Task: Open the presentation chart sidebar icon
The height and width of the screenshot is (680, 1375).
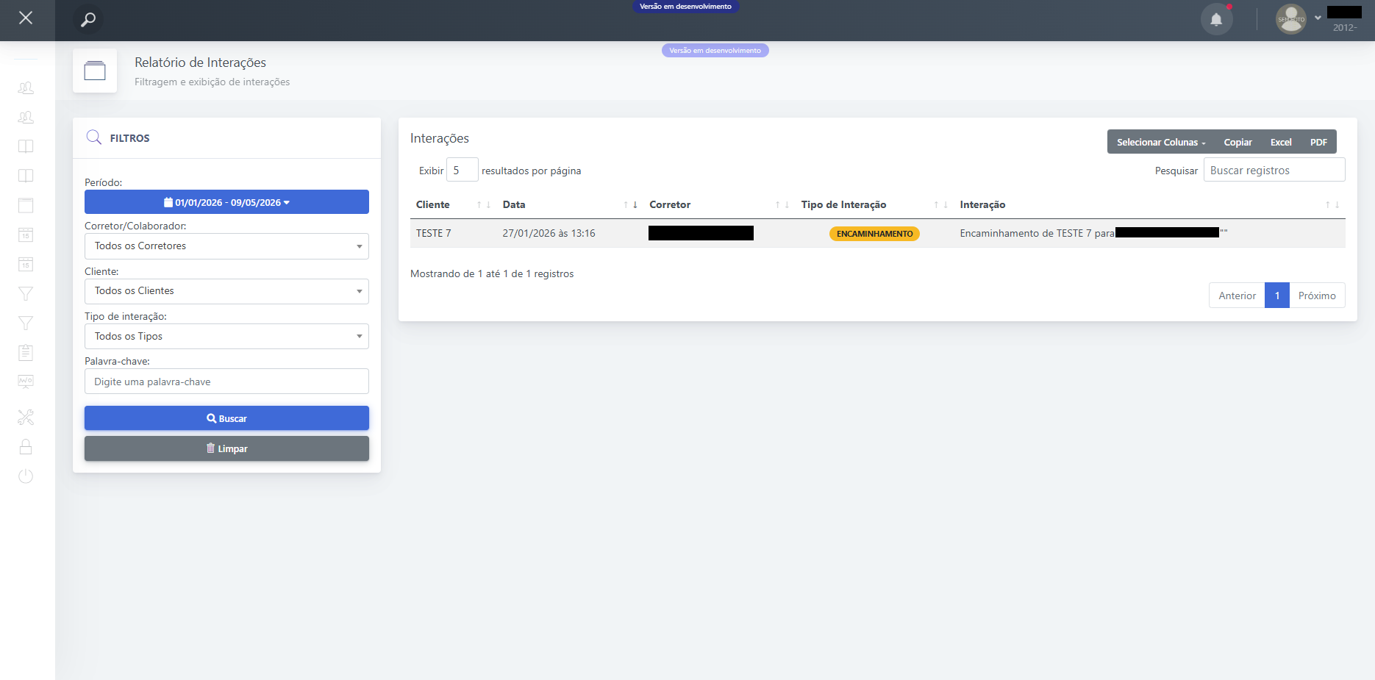Action: tap(26, 382)
